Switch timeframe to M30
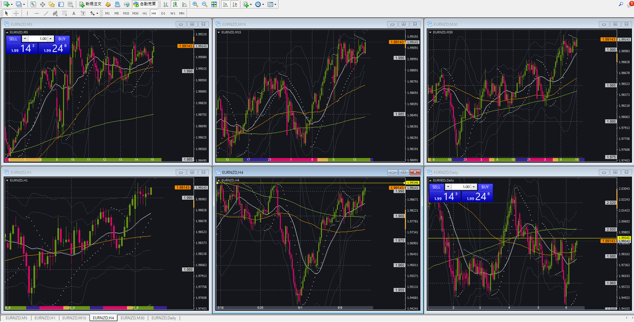 coord(135,13)
